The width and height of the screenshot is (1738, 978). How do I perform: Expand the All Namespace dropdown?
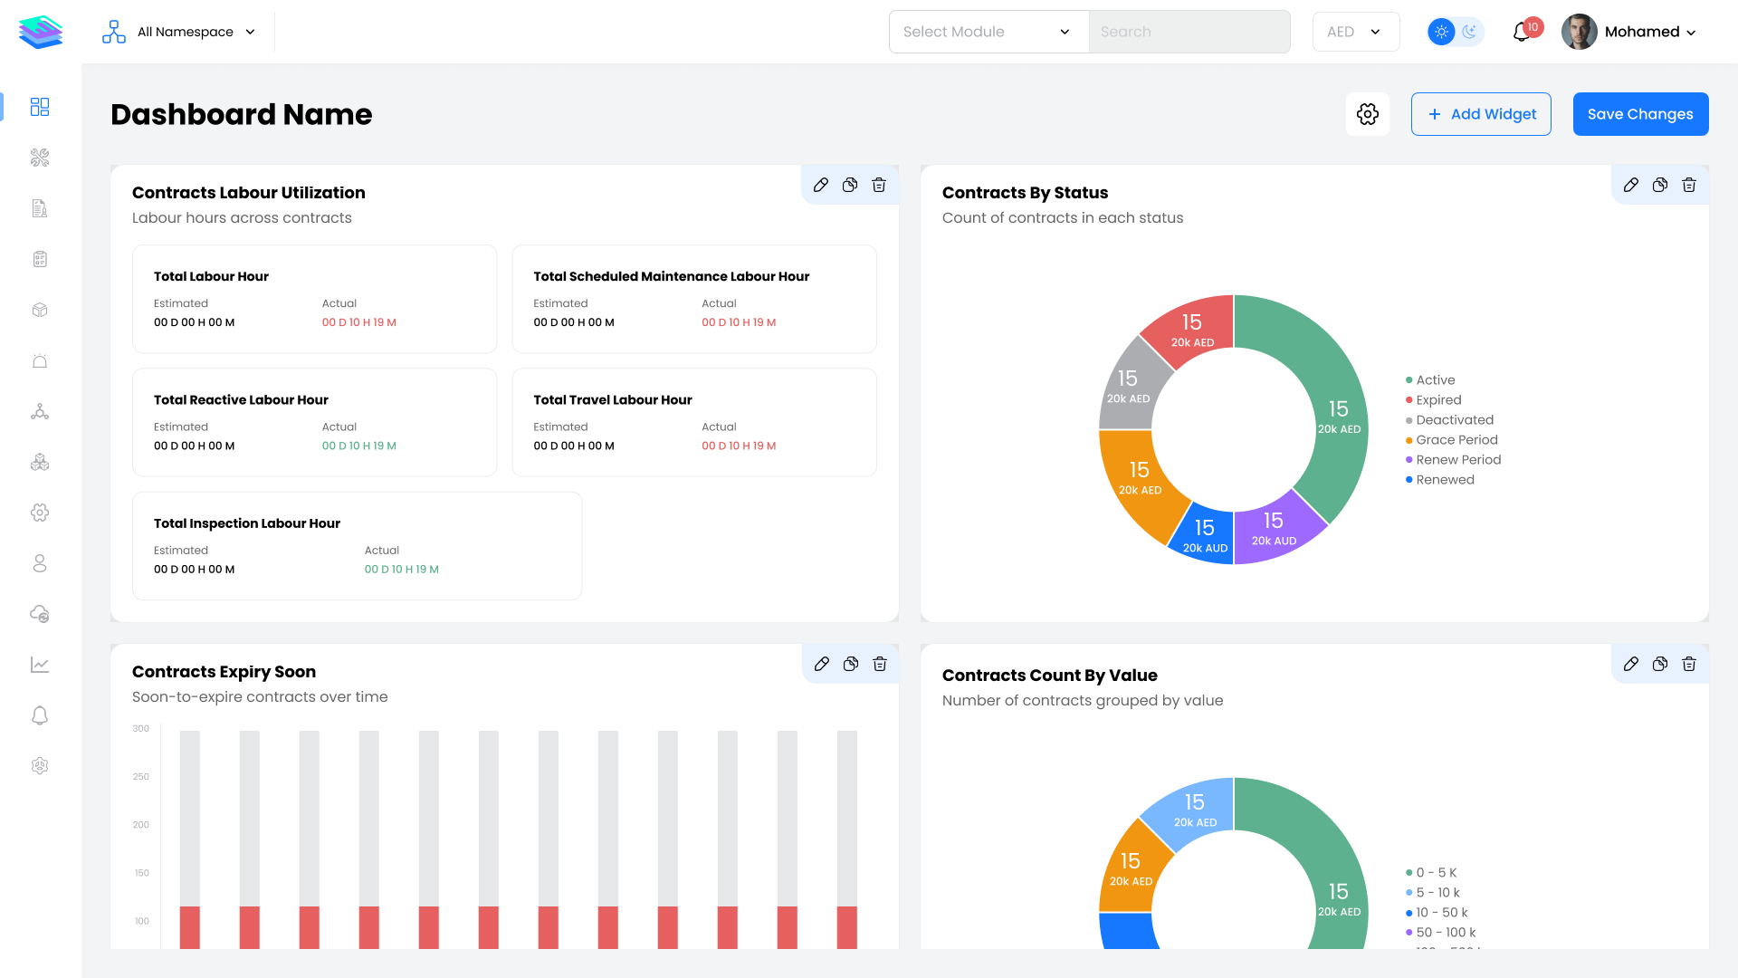point(179,32)
